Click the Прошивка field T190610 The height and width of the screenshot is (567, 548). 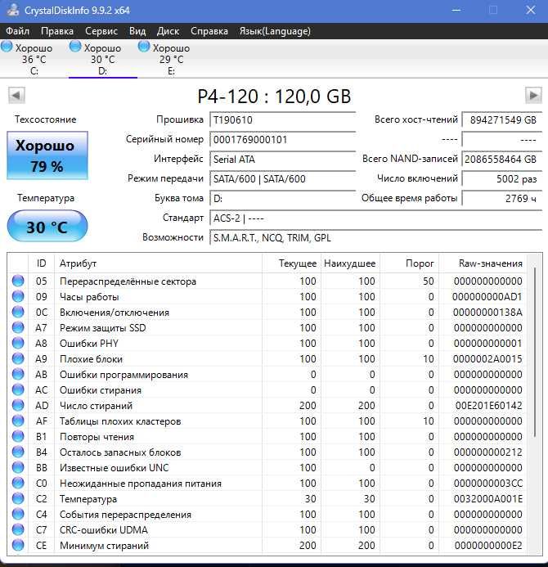[282, 119]
